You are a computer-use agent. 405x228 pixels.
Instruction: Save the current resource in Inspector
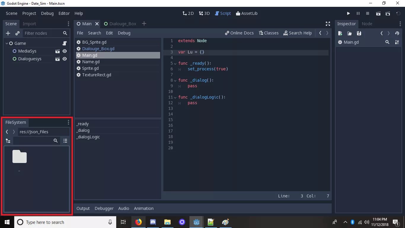(x=359, y=33)
